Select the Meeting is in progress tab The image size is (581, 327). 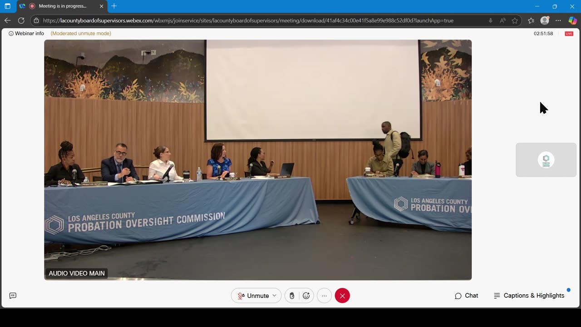pos(61,6)
